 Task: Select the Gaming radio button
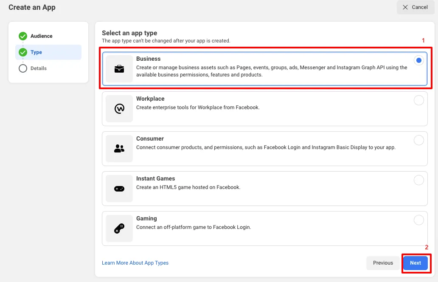[x=419, y=220]
